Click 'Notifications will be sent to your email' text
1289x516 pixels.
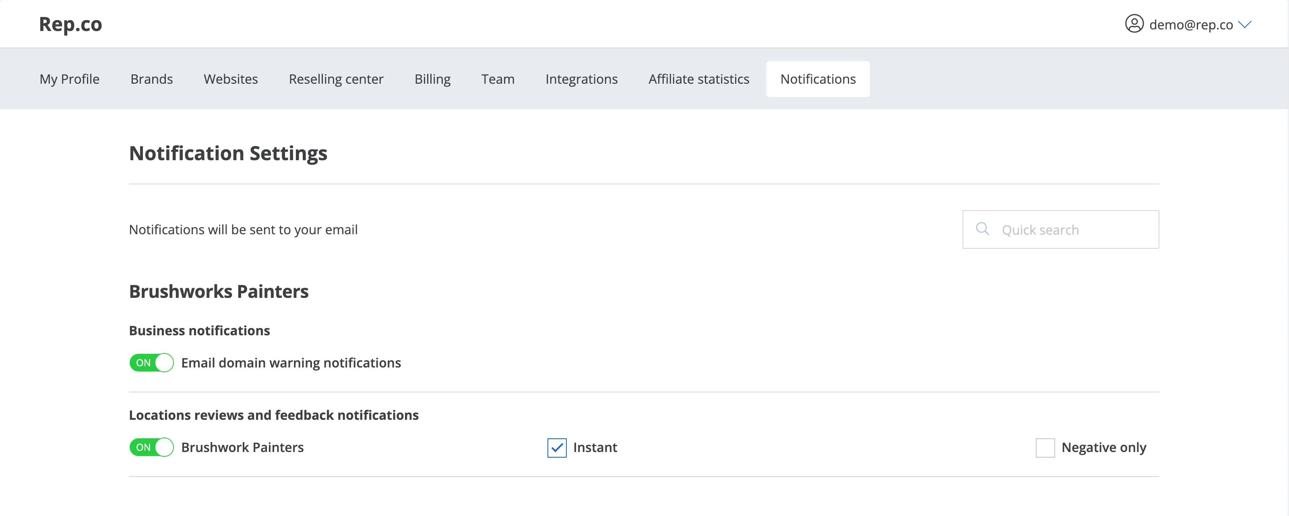[x=243, y=229]
